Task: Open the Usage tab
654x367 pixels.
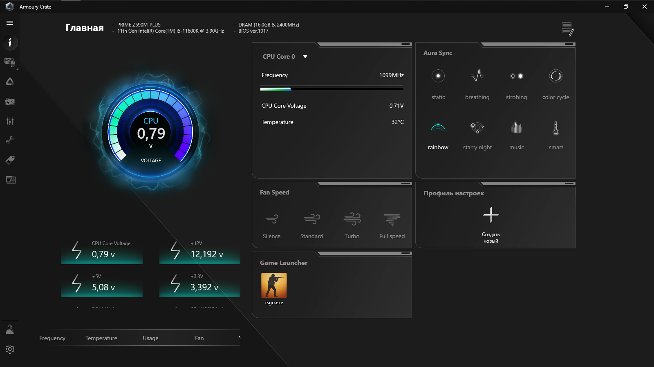Action: tap(150, 338)
